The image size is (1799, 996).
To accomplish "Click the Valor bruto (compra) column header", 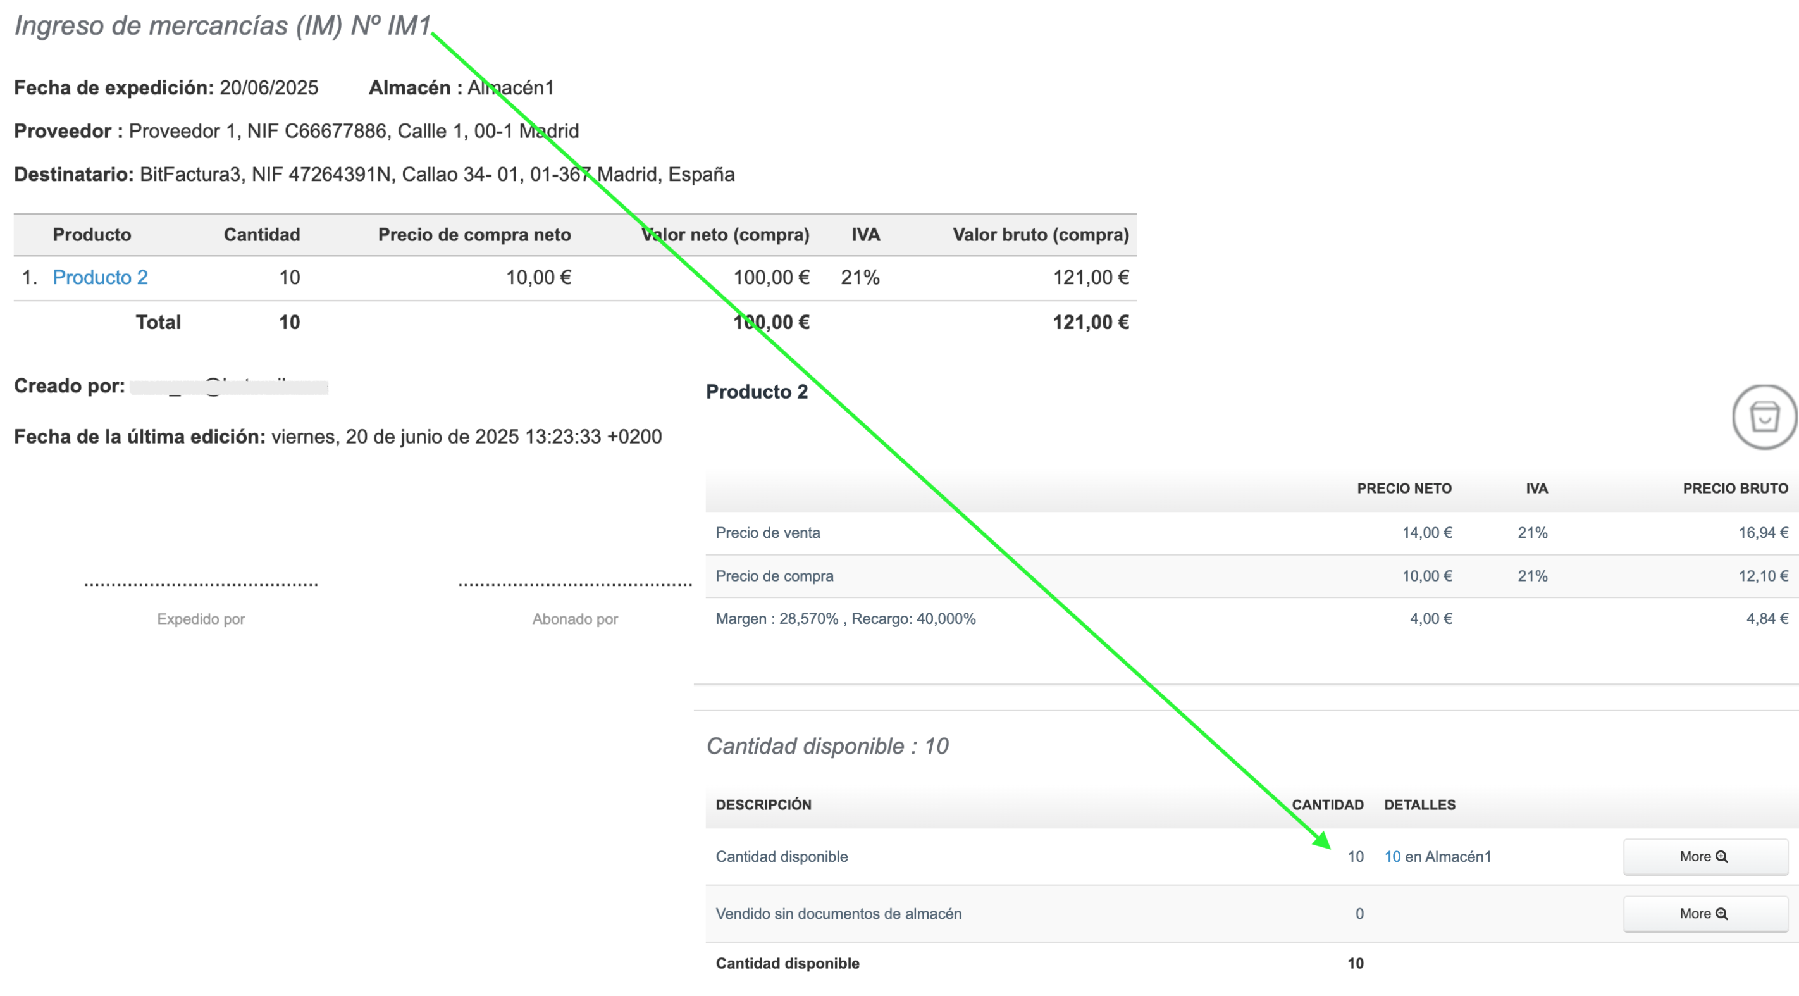I will click(x=1040, y=235).
